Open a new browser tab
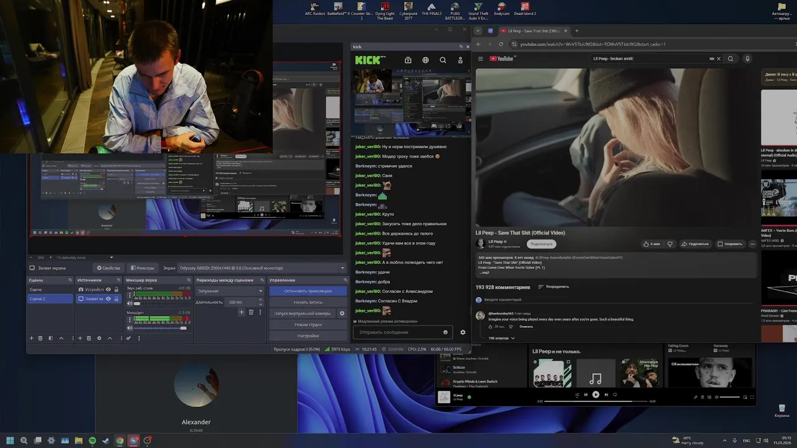The image size is (797, 448). [x=577, y=31]
